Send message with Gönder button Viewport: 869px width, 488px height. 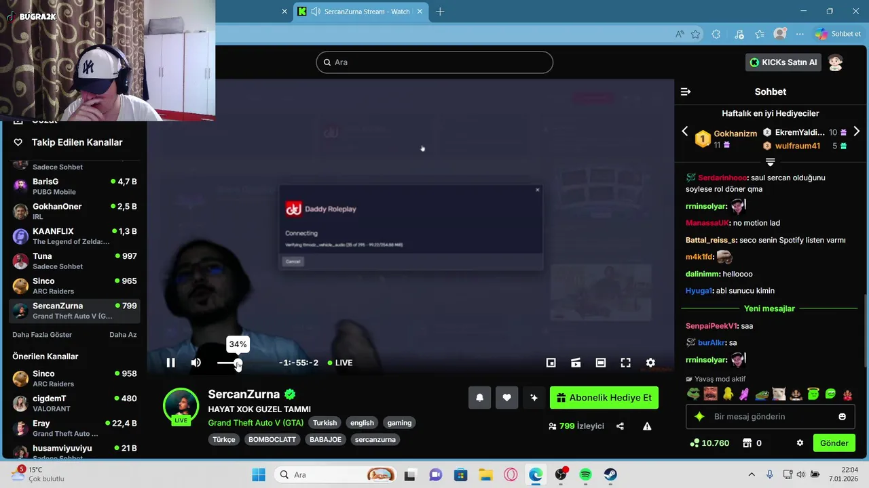click(x=834, y=443)
